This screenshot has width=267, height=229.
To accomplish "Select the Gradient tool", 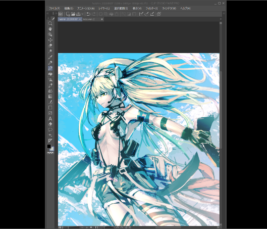I will tap(50, 97).
